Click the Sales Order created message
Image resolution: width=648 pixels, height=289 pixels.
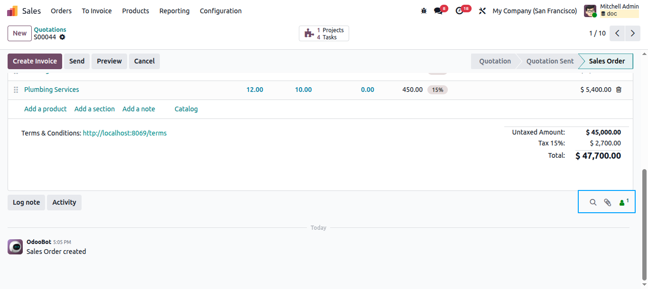click(56, 252)
